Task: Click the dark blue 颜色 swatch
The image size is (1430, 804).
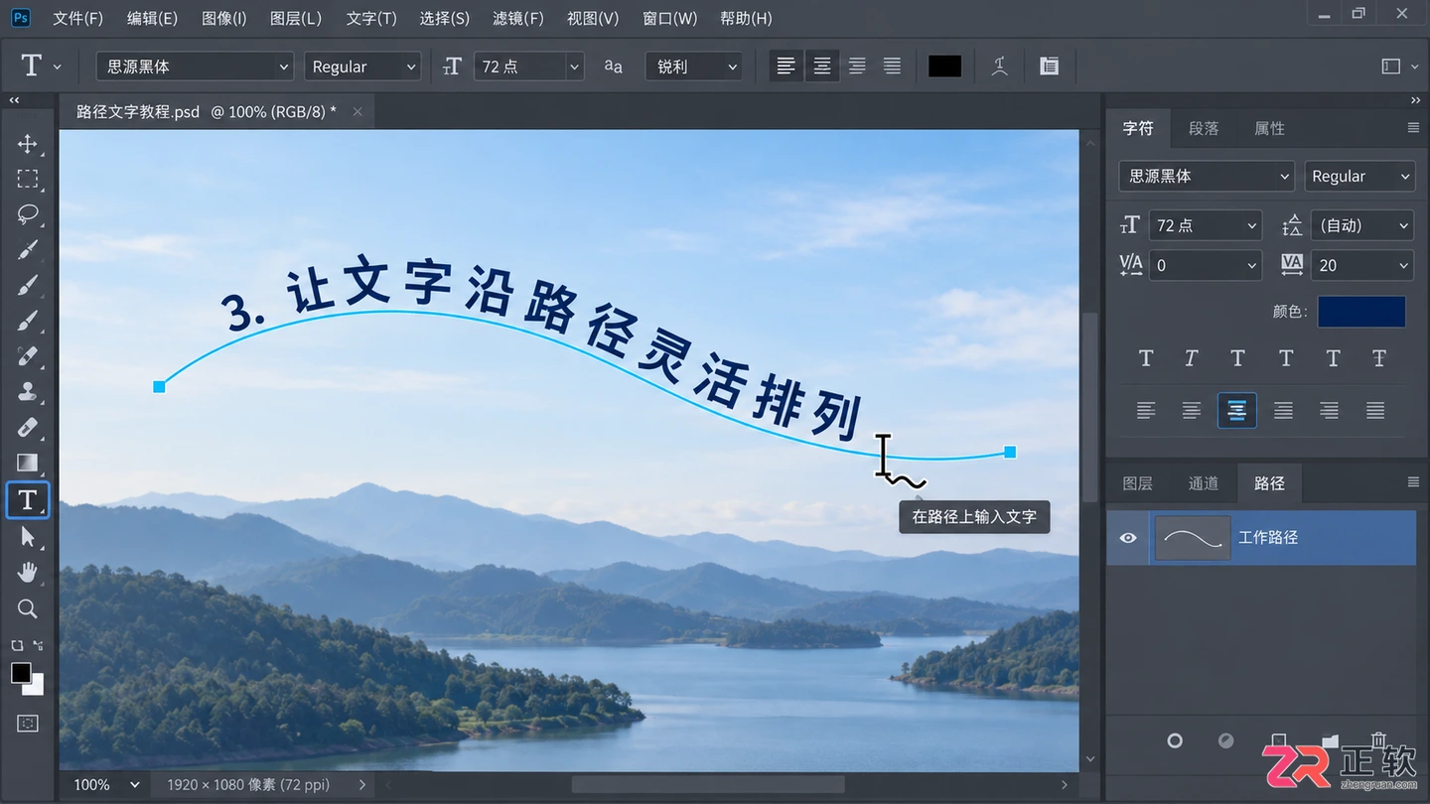Action: (1361, 312)
